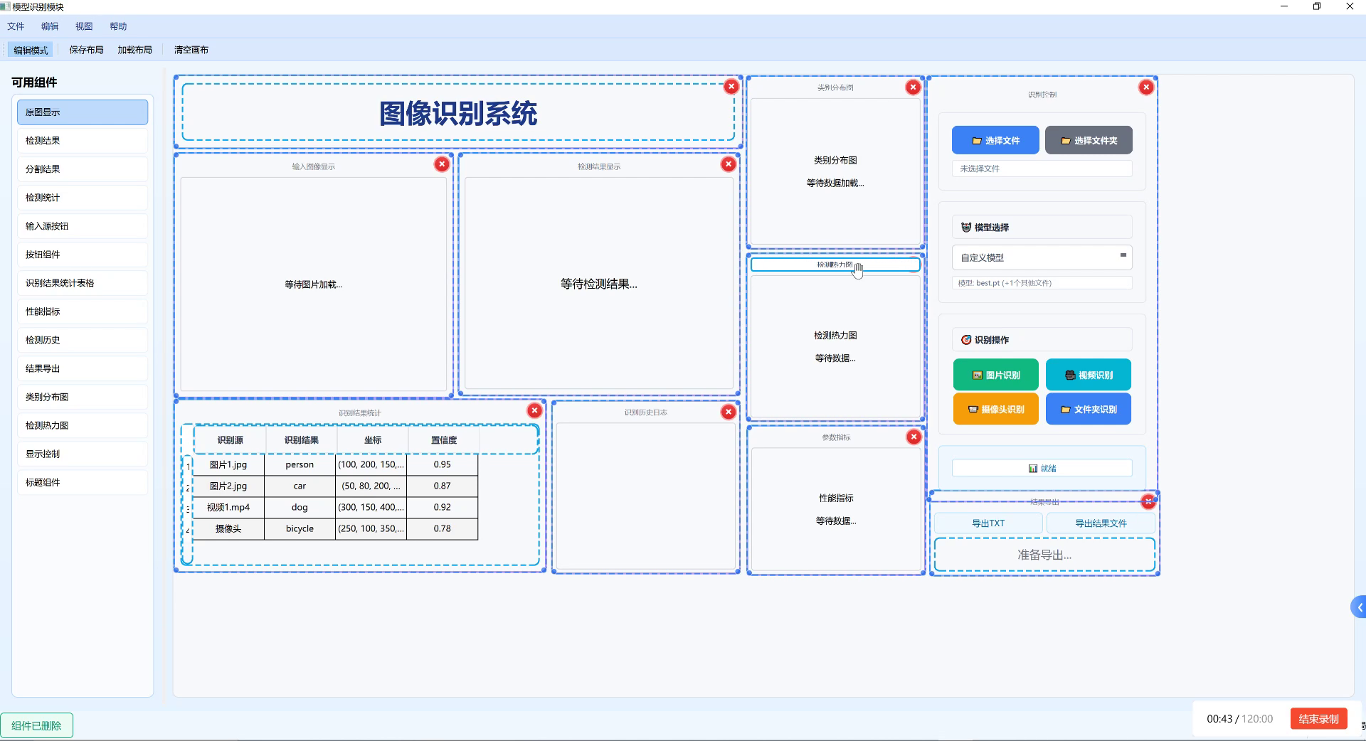The width and height of the screenshot is (1366, 741).
Task: Run 文件夹识别 folder recognition
Action: tap(1089, 409)
